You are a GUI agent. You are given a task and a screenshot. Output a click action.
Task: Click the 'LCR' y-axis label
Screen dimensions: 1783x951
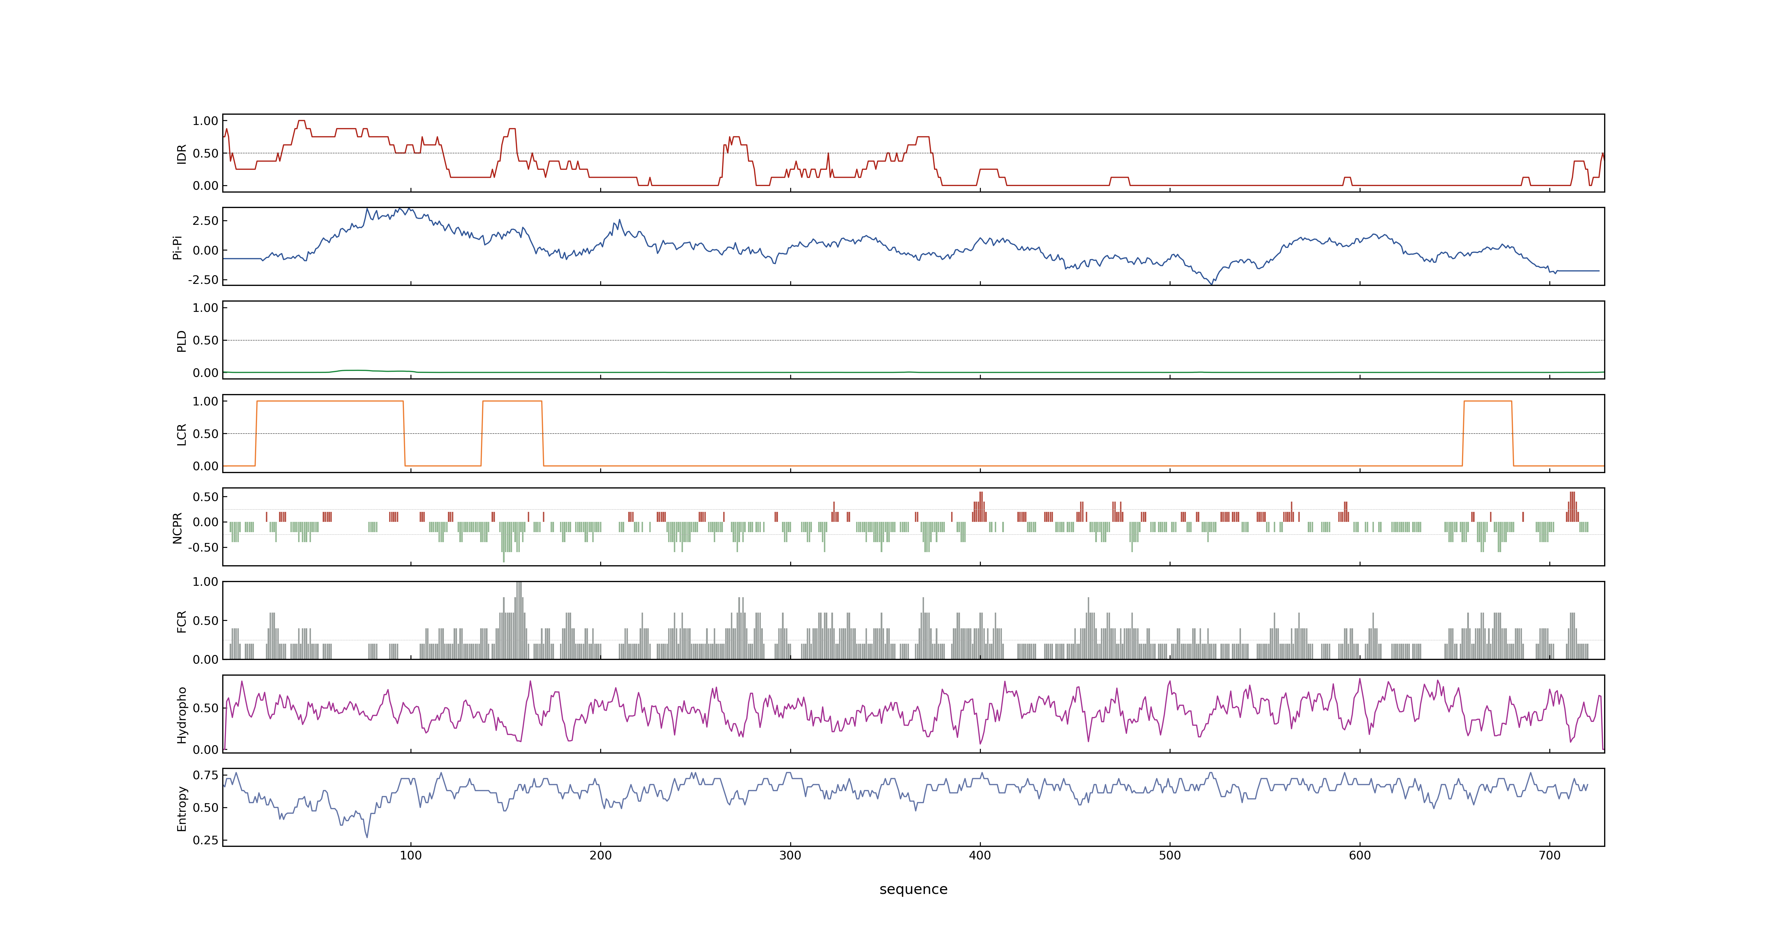click(x=181, y=435)
